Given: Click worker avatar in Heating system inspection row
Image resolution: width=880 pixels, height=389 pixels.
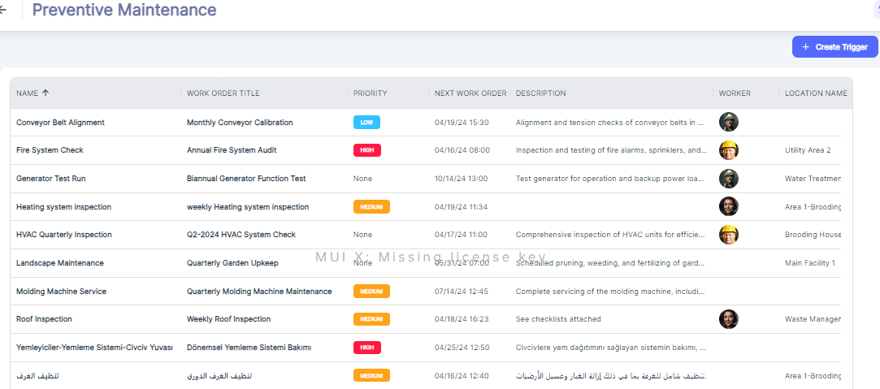Looking at the screenshot, I should pyautogui.click(x=729, y=206).
